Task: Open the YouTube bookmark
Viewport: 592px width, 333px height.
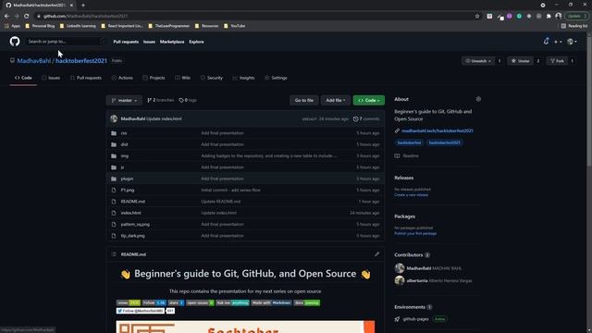Action: 234,26
